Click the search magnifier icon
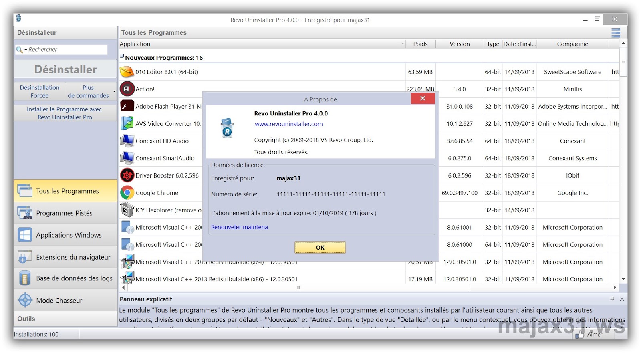The height and width of the screenshot is (353, 641). (19, 50)
